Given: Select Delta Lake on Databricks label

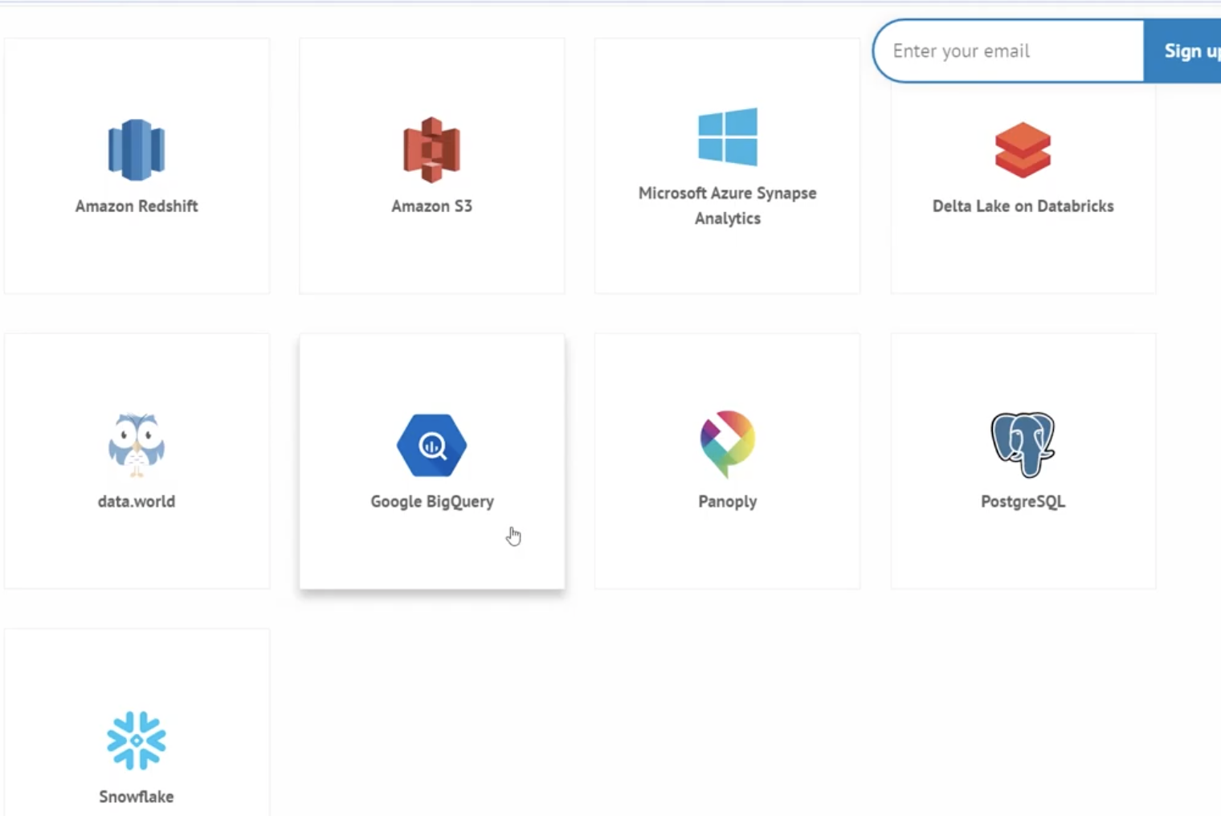Looking at the screenshot, I should pyautogui.click(x=1023, y=206).
